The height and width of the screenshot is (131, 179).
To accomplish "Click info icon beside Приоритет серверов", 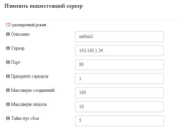I will [x=8, y=76].
